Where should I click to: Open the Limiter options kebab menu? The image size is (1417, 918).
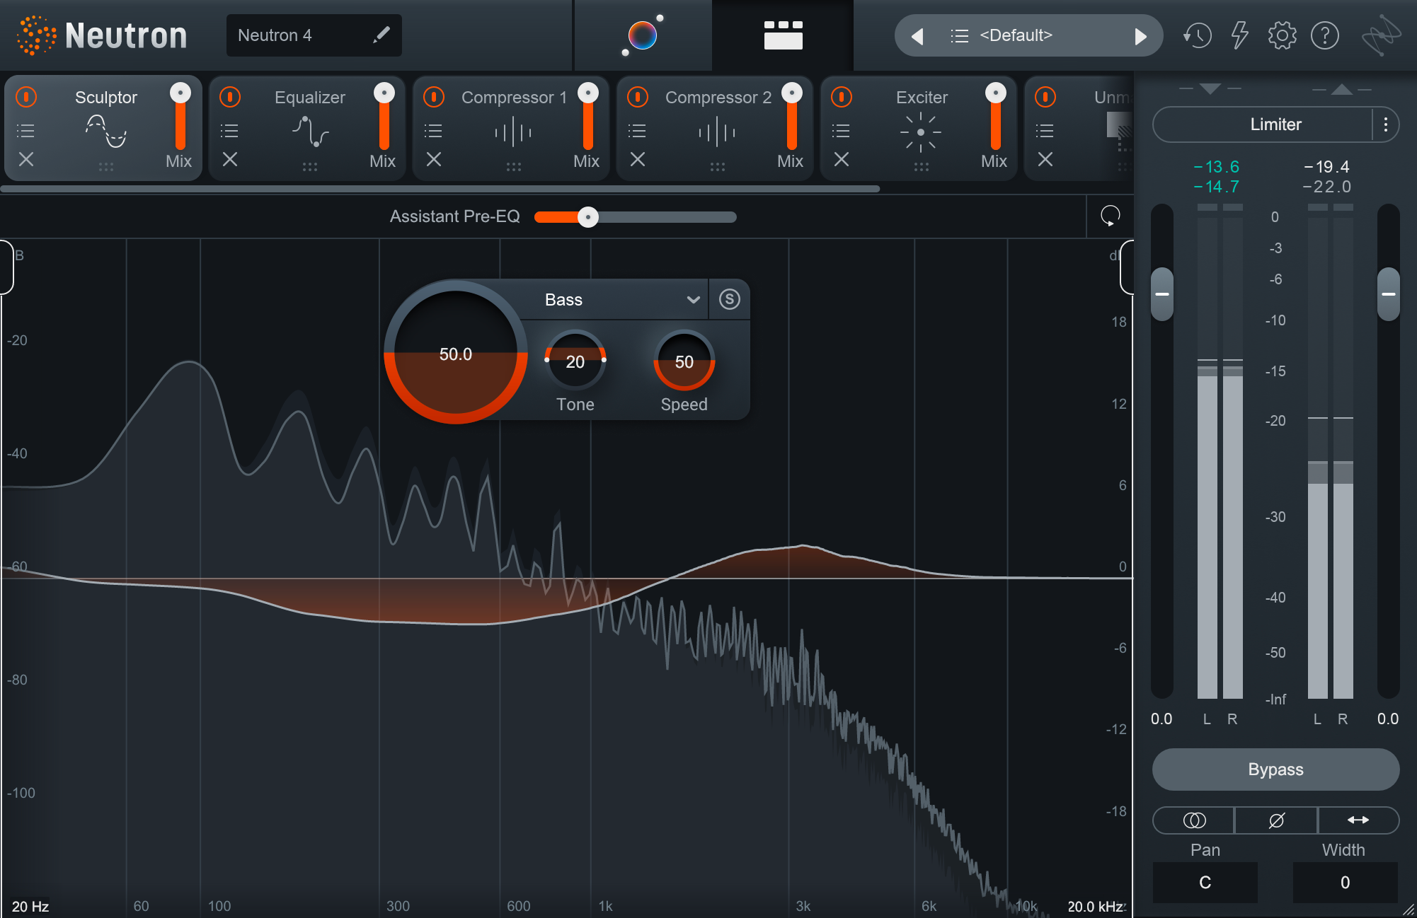pos(1386,124)
